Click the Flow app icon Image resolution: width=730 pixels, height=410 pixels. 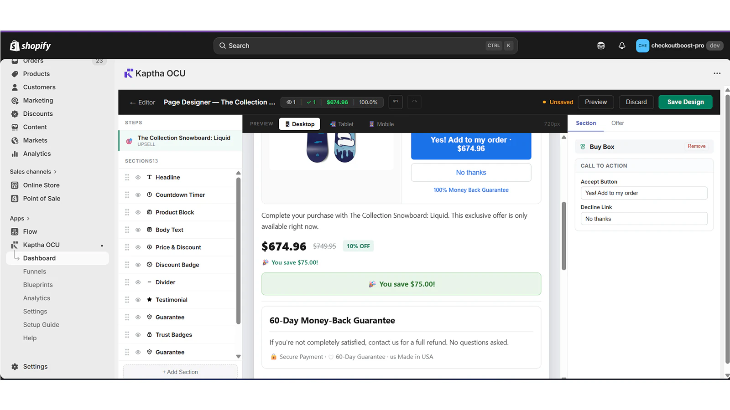pyautogui.click(x=15, y=231)
